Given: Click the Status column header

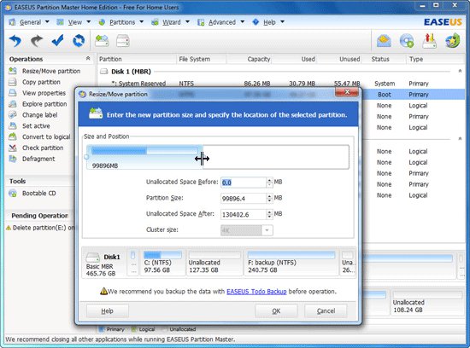Looking at the screenshot, I should (x=380, y=59).
